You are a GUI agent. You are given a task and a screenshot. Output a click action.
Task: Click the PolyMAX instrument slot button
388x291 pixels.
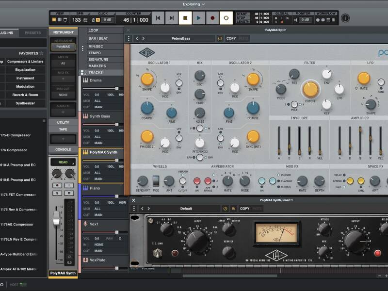click(x=63, y=47)
